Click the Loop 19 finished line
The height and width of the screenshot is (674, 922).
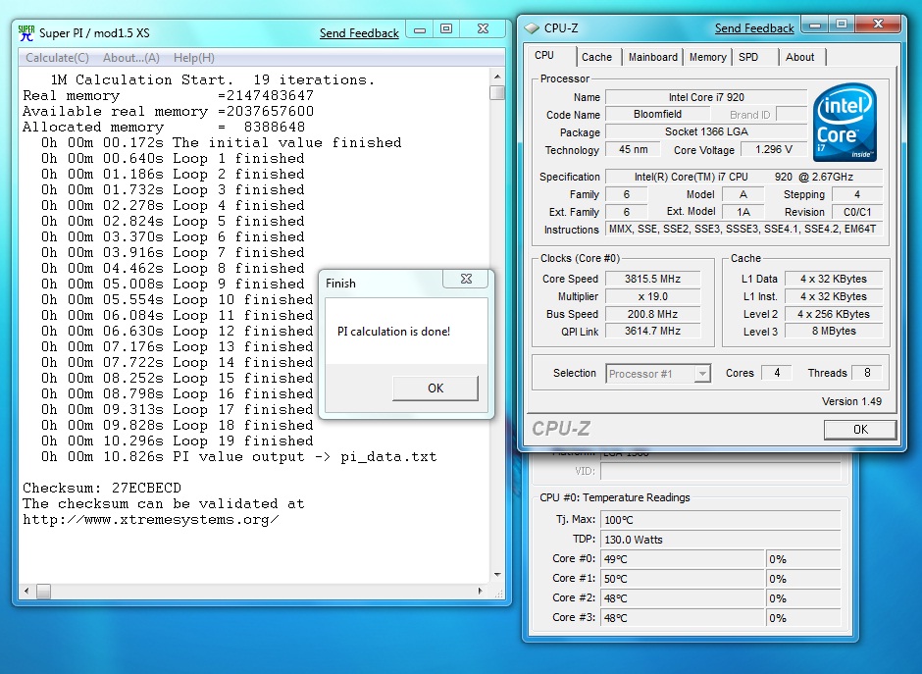click(x=177, y=441)
